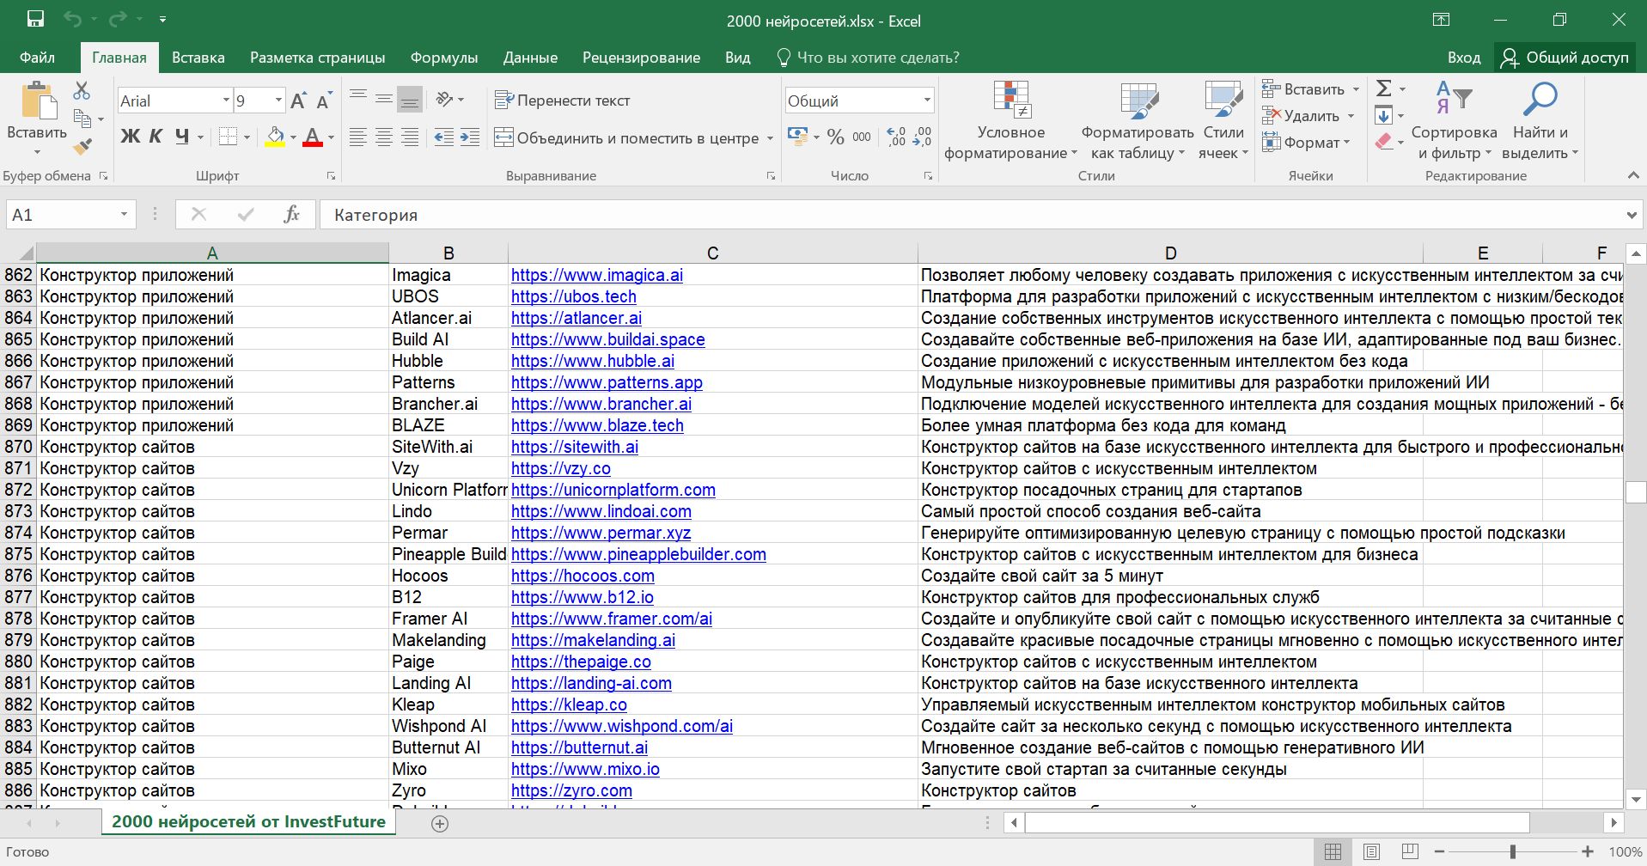This screenshot has width=1647, height=866.
Task: Toggle bold formatting (Ж)
Action: tap(130, 137)
